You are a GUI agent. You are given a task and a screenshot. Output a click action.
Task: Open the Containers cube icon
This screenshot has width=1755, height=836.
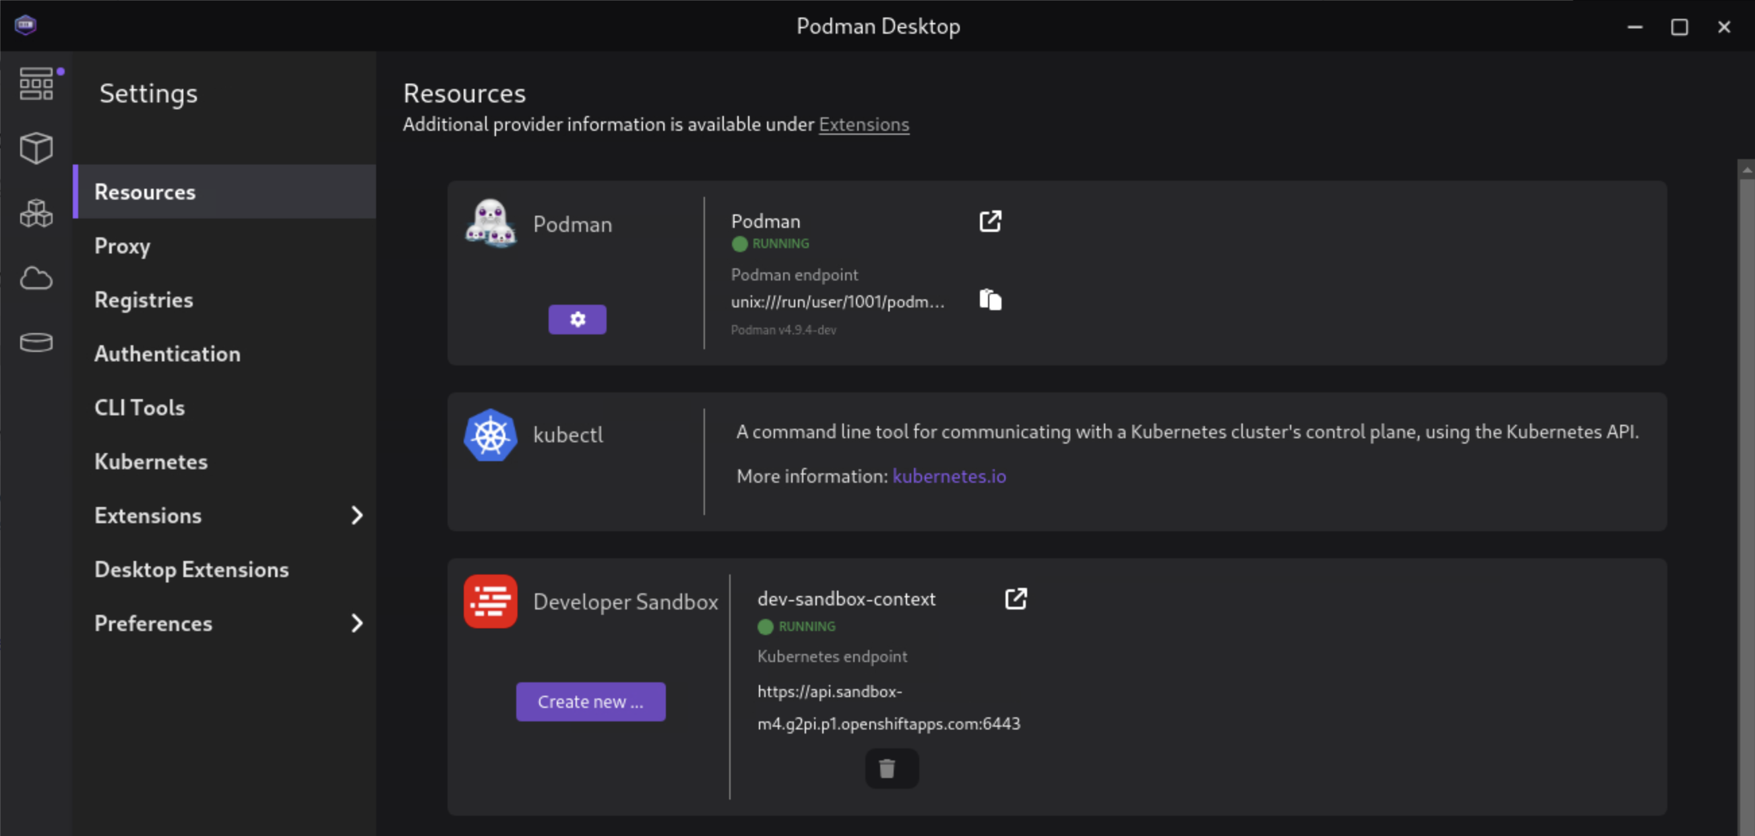click(x=36, y=148)
